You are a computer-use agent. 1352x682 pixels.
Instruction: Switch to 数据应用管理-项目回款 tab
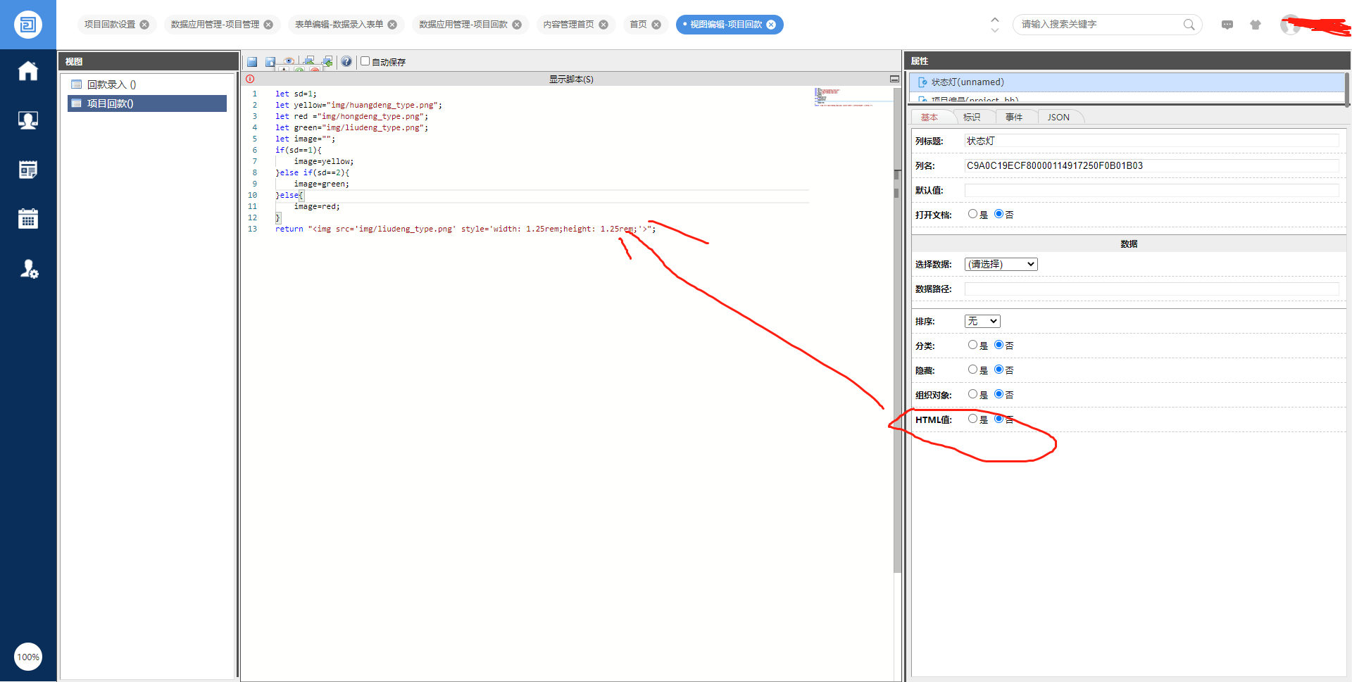point(463,25)
